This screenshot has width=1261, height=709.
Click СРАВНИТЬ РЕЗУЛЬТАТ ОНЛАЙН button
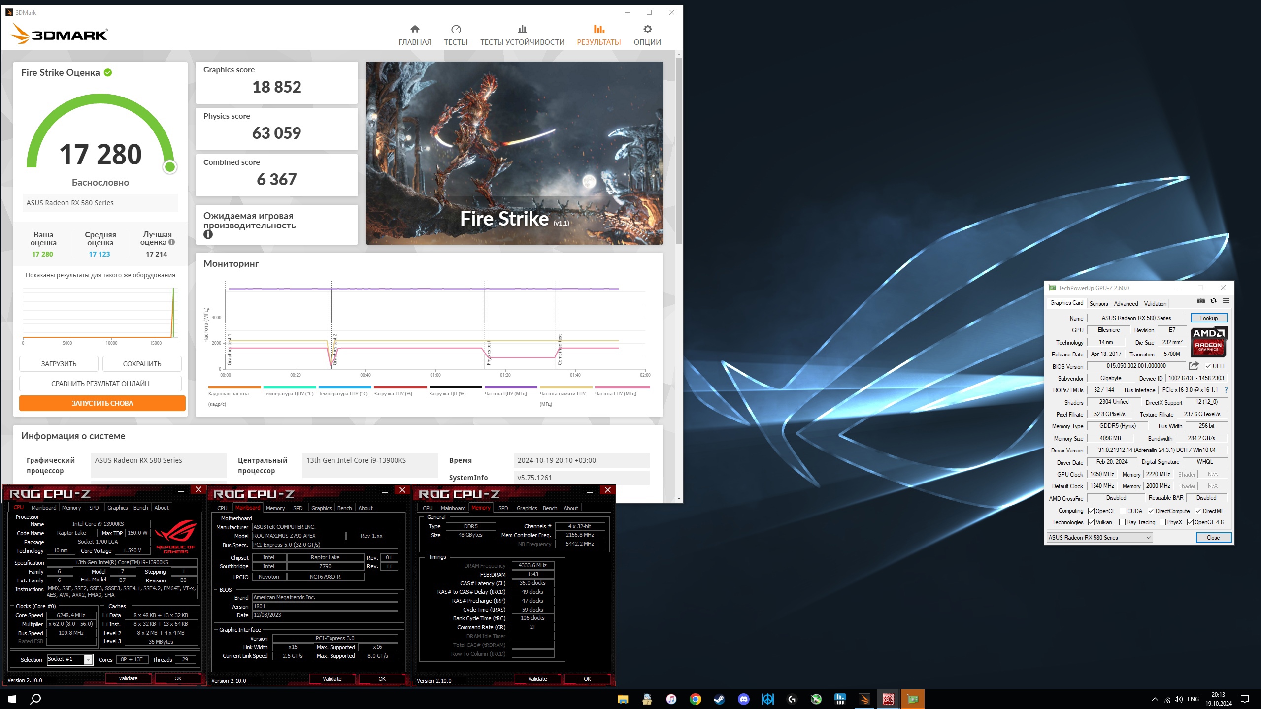point(100,384)
